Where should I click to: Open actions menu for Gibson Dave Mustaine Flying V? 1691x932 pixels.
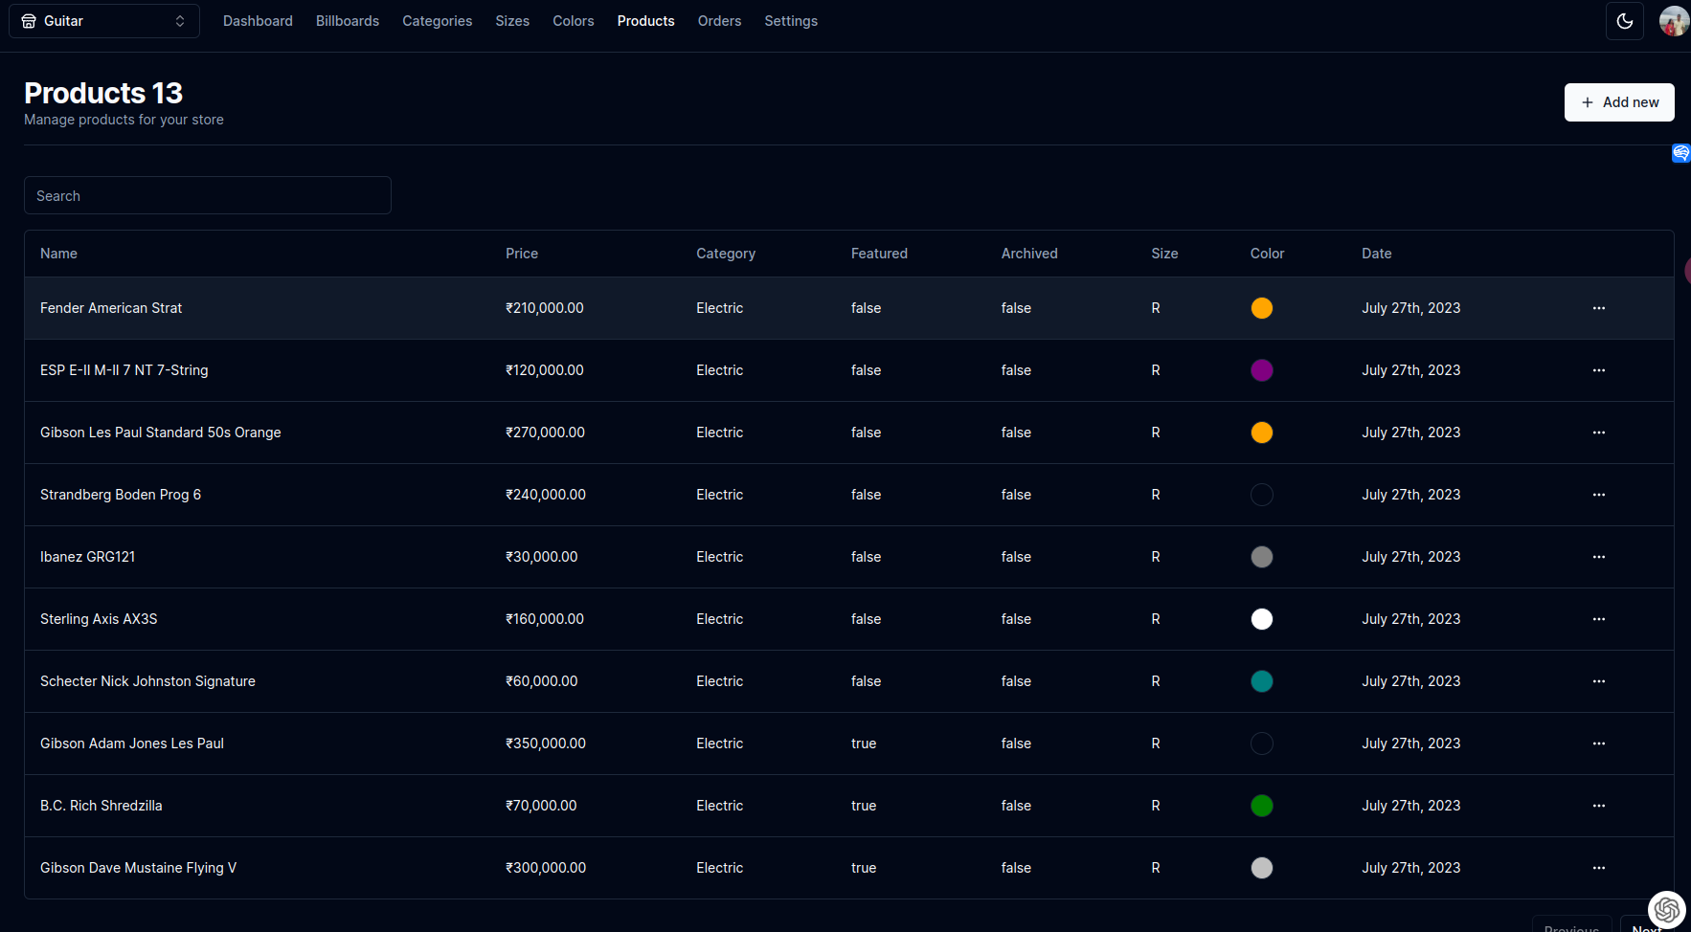[x=1598, y=868]
